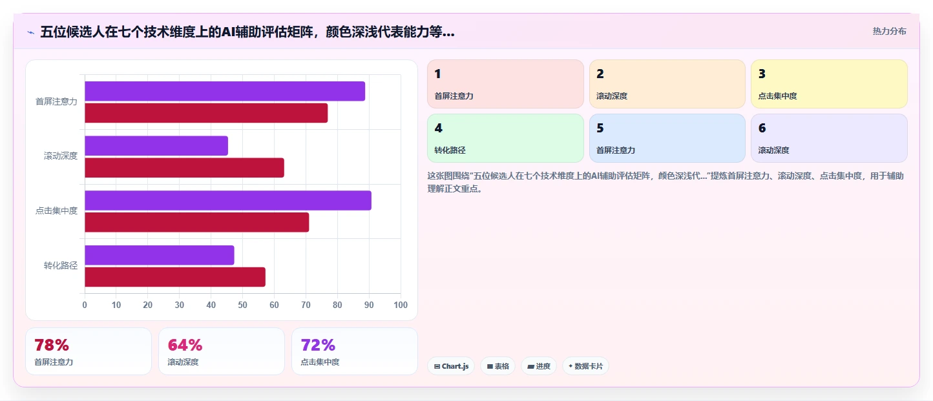This screenshot has height=401, width=933.
Task: Click the icon inside the Chart.js chip
Action: [x=437, y=367]
